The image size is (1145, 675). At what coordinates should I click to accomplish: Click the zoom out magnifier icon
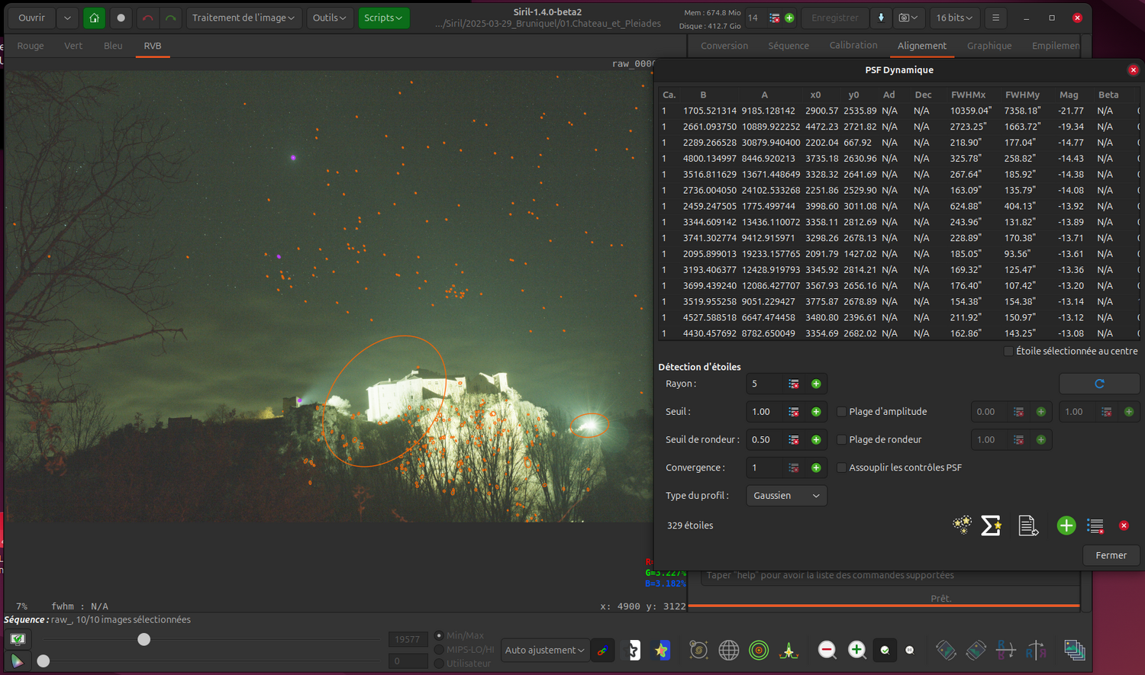click(827, 650)
